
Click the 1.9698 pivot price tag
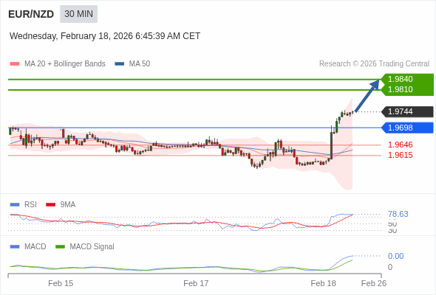point(407,128)
